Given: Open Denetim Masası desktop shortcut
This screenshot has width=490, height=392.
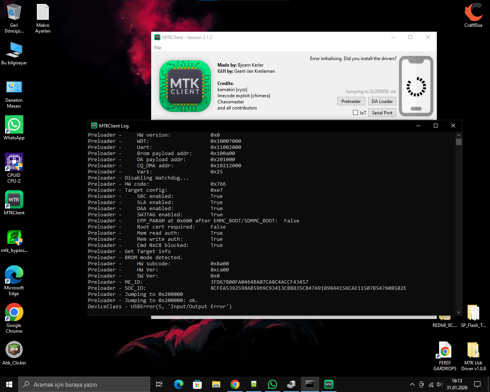Looking at the screenshot, I should [x=14, y=94].
